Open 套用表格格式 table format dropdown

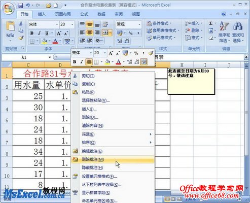[x=163, y=30]
